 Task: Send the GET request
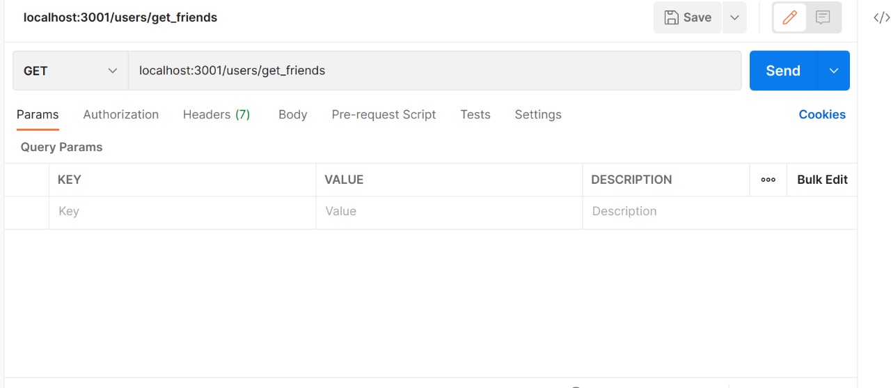tap(783, 70)
